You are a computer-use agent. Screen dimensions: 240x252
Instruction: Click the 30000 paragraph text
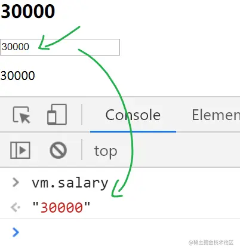18,76
